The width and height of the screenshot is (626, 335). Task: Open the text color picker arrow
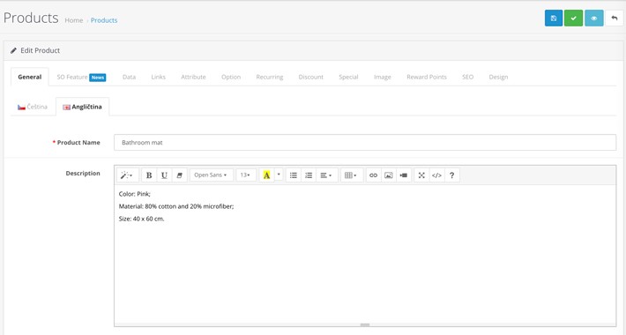(x=279, y=175)
